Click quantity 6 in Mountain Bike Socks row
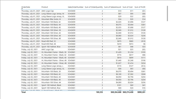 pos(102,19)
